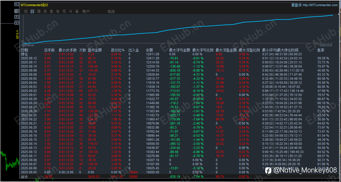Click the 日期 column header

pyautogui.click(x=24, y=50)
